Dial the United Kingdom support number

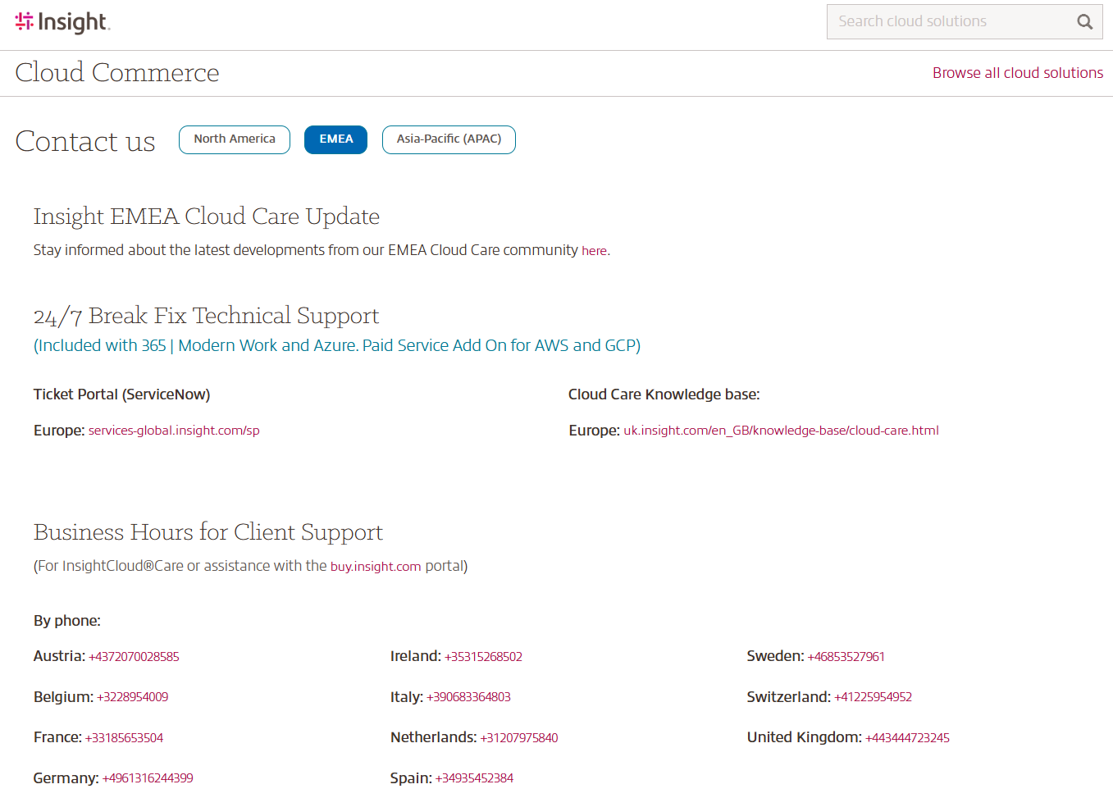click(907, 737)
